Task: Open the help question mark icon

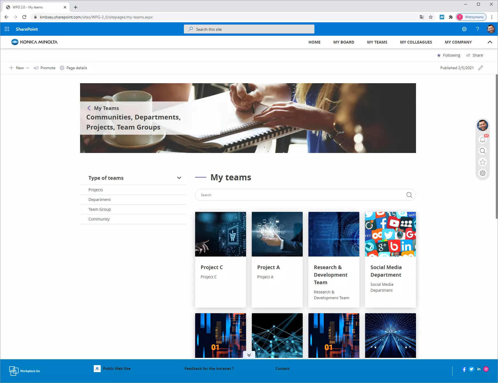Action: click(x=478, y=29)
